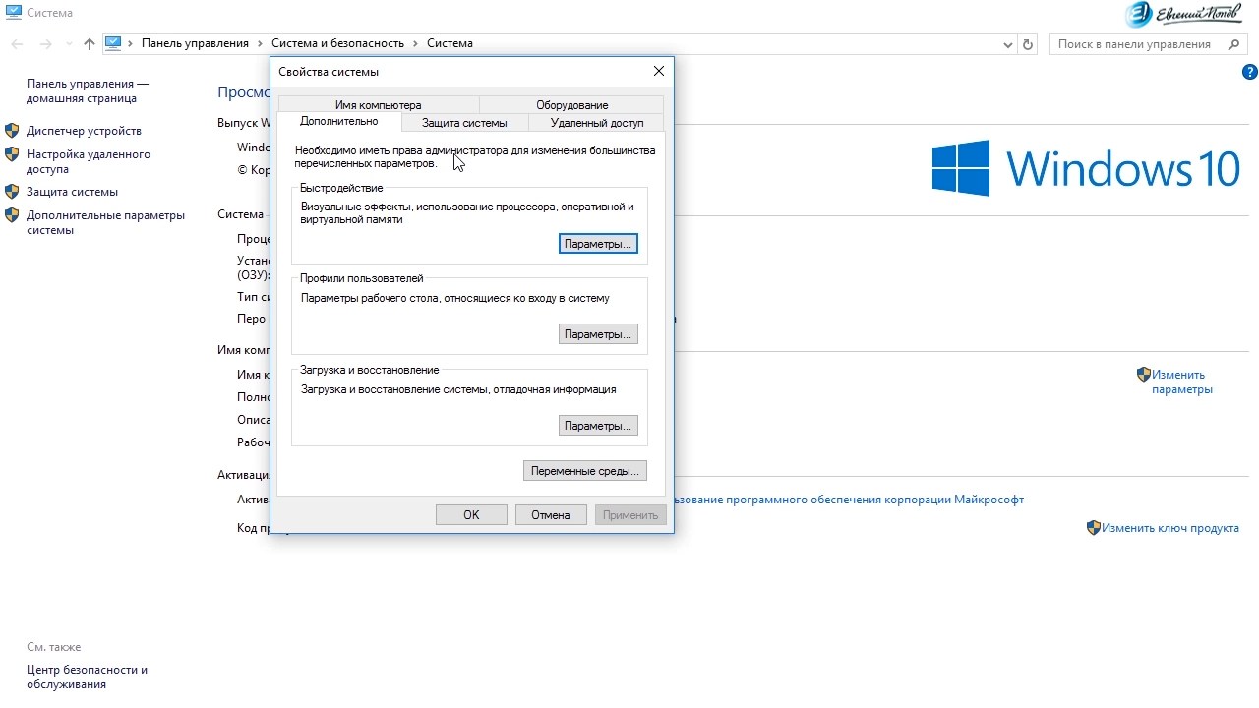Click "Система" breadcrumb segment
Image resolution: width=1259 pixels, height=708 pixels.
point(450,43)
